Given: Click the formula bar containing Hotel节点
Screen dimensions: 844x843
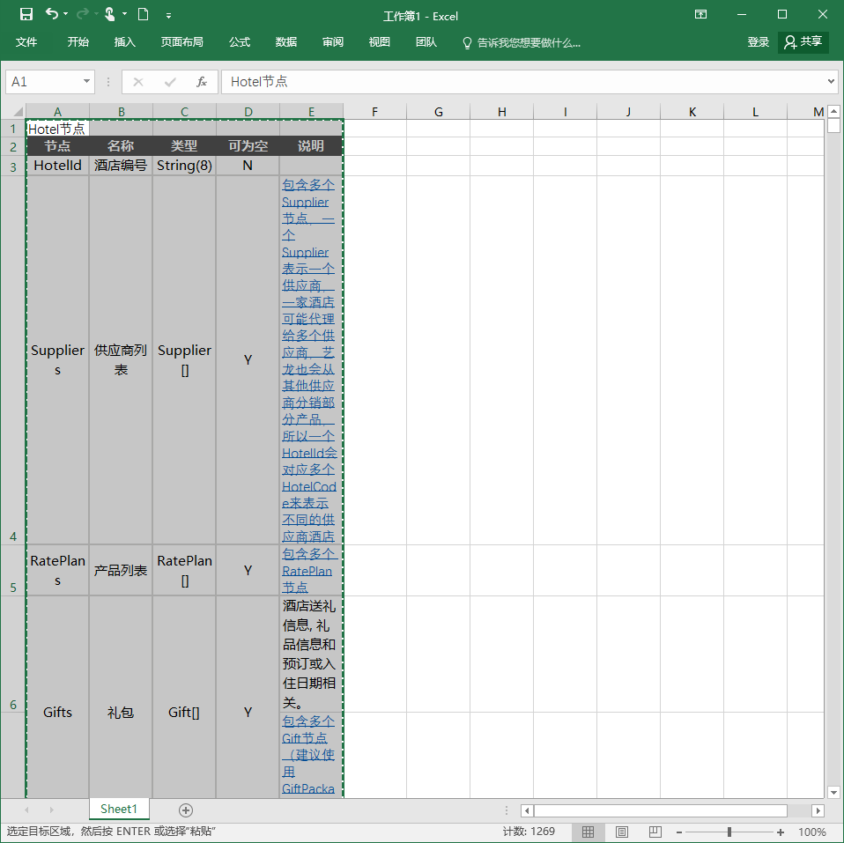Looking at the screenshot, I should click(x=522, y=82).
